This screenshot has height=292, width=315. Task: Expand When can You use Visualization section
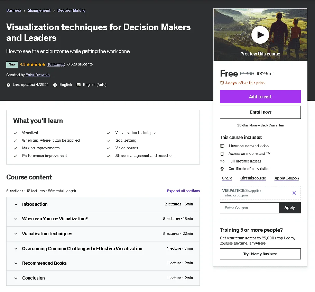pos(16,219)
